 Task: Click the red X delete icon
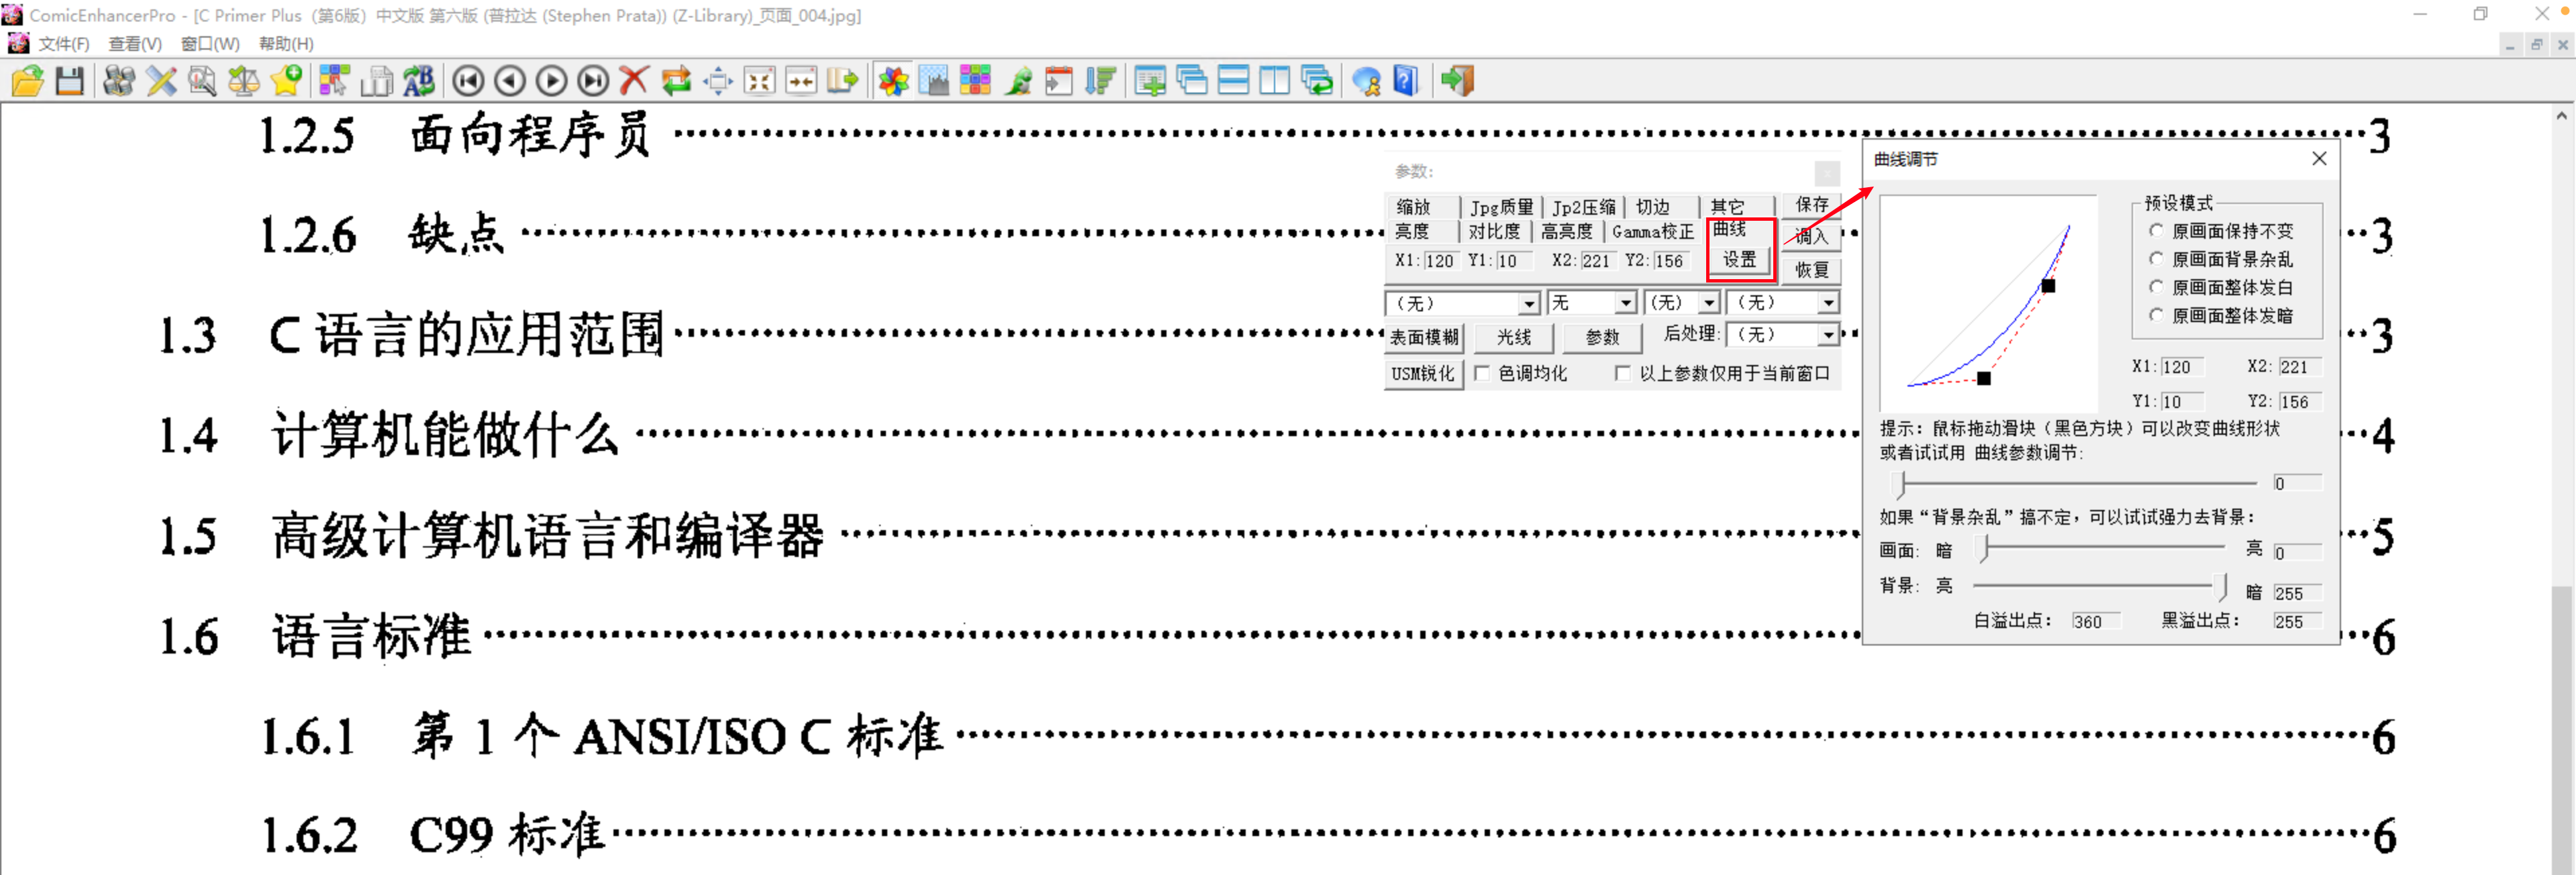(633, 81)
